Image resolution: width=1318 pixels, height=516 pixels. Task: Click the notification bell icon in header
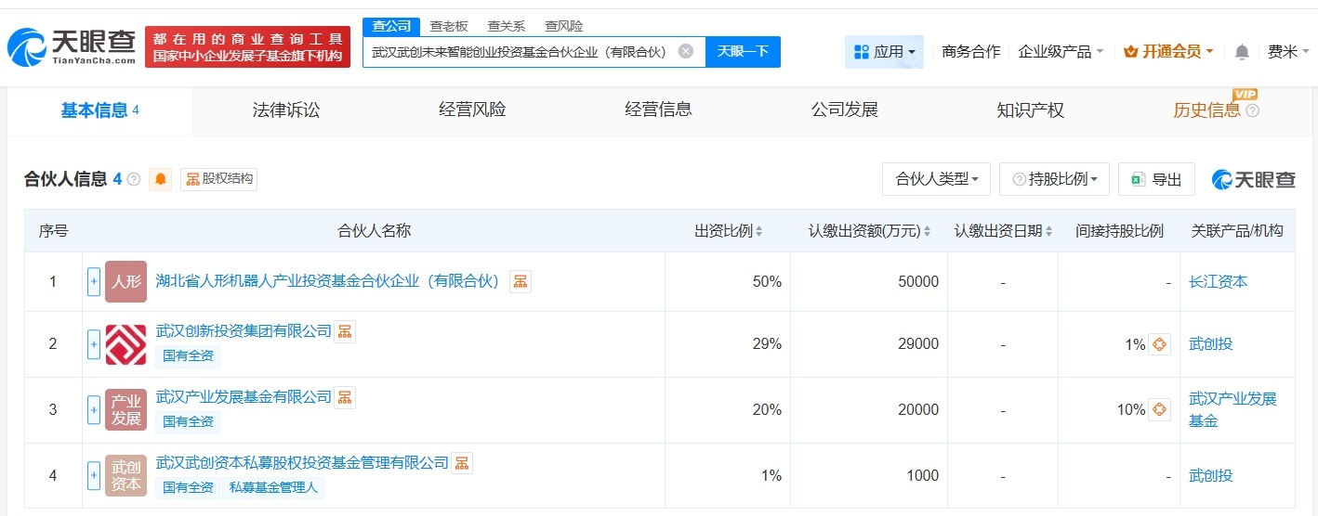(x=1242, y=52)
